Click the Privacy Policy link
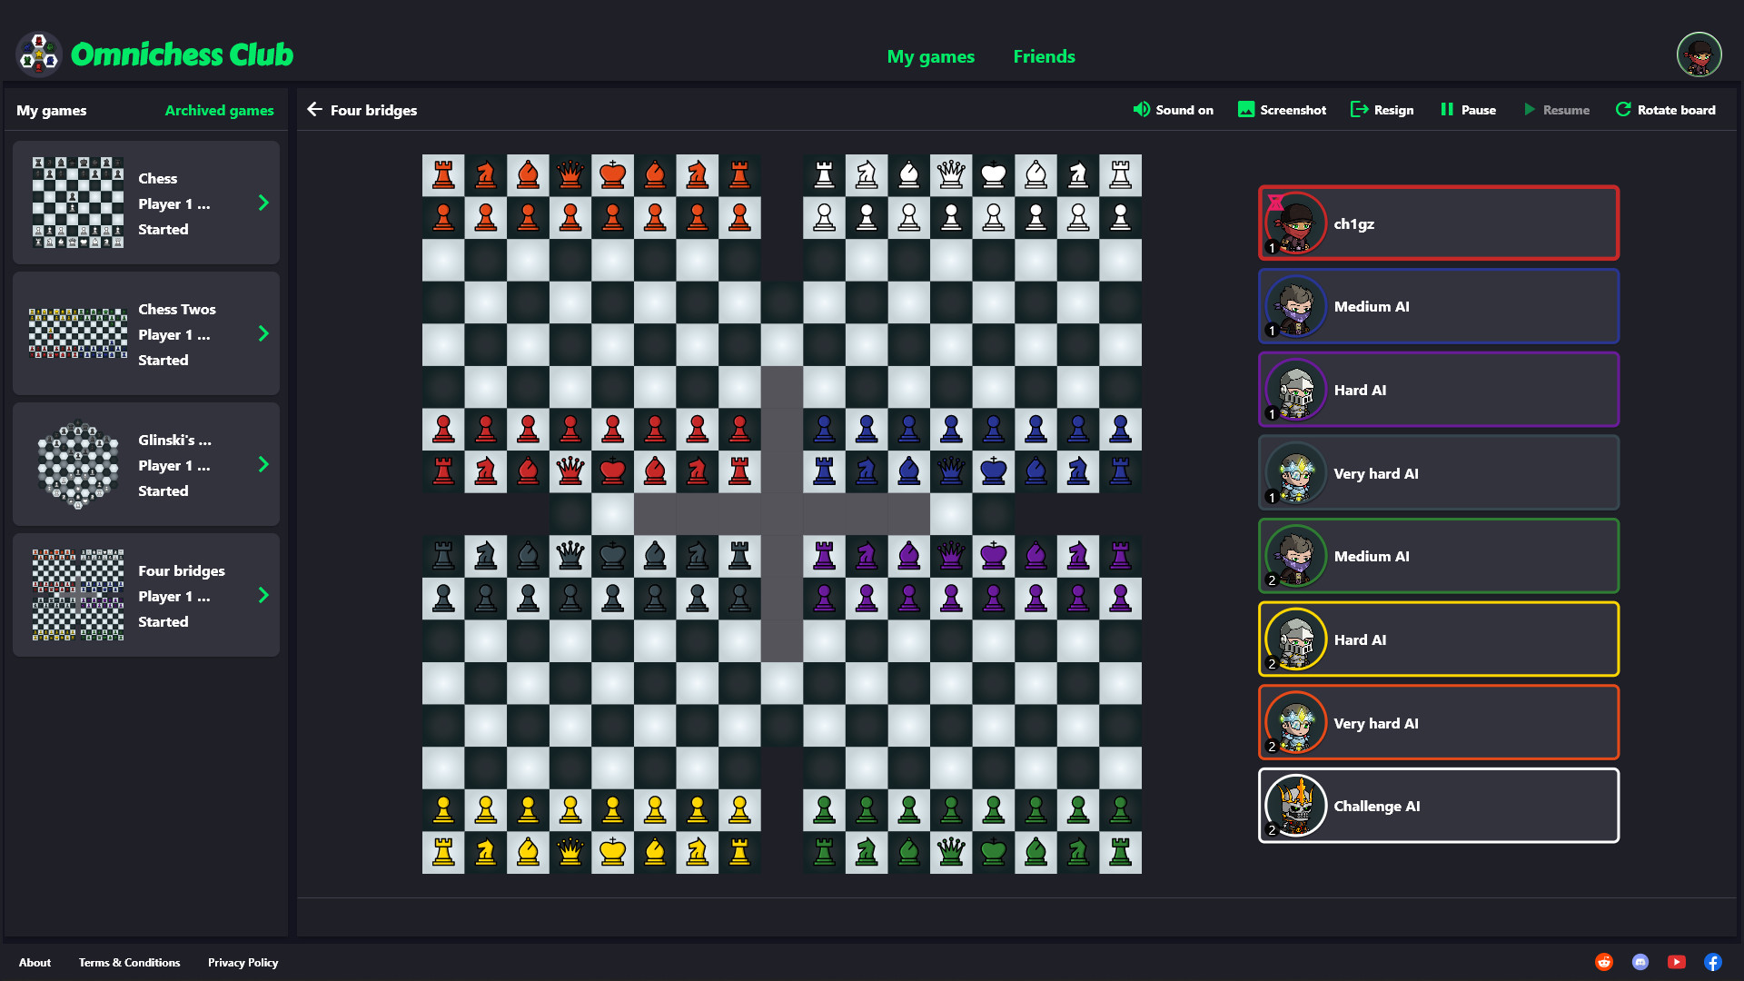The width and height of the screenshot is (1744, 981). pyautogui.click(x=242, y=962)
